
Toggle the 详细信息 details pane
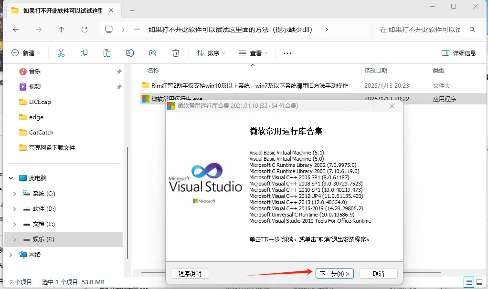tap(459, 53)
